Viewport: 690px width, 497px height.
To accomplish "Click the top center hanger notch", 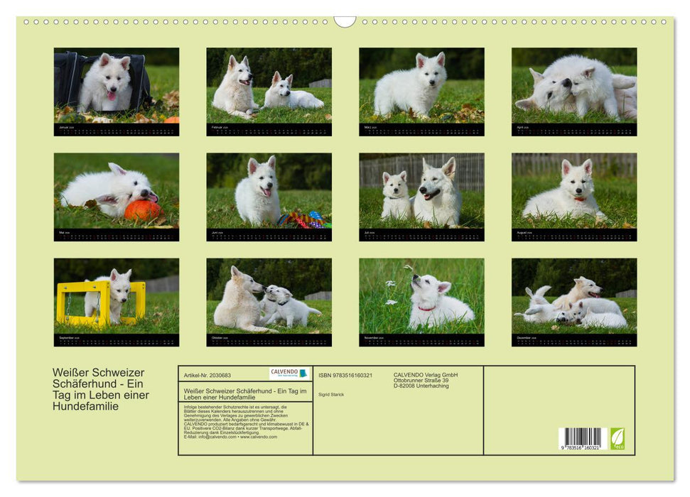I will click(344, 21).
